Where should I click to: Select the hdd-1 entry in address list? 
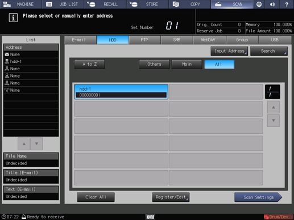click(31, 62)
